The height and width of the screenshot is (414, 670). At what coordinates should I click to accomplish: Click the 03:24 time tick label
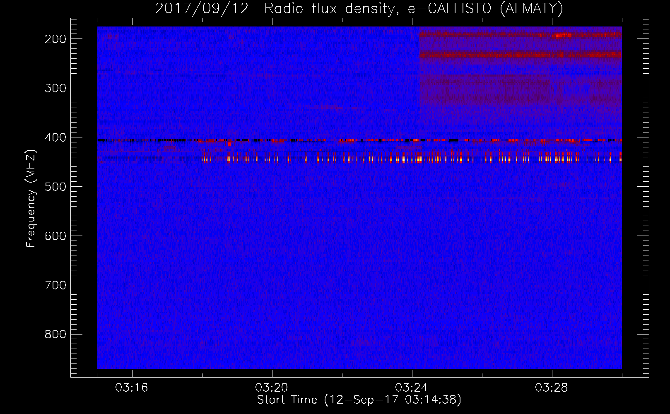[412, 388]
